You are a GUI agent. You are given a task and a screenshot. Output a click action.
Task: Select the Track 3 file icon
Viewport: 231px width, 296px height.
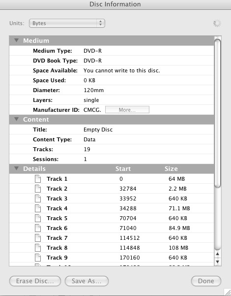(38, 198)
